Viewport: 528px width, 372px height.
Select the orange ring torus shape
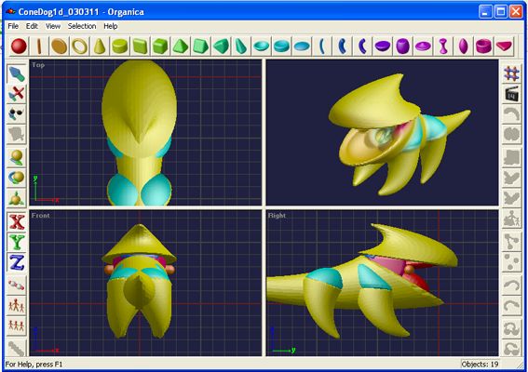[x=79, y=46]
